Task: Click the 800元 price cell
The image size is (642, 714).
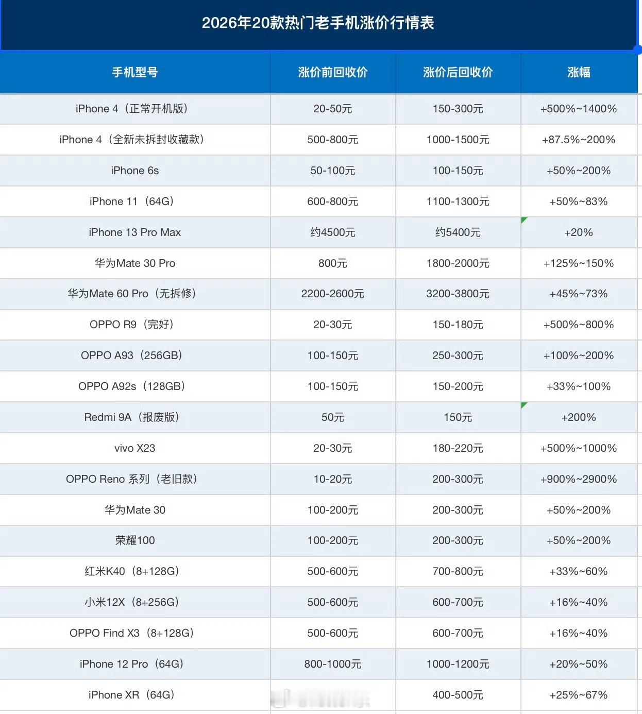Action: click(333, 263)
